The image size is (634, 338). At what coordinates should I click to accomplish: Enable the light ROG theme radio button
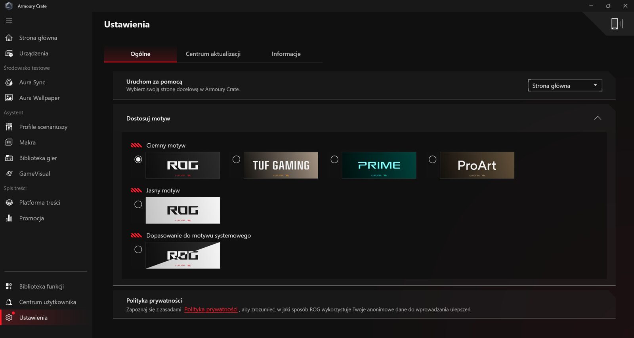pos(138,205)
